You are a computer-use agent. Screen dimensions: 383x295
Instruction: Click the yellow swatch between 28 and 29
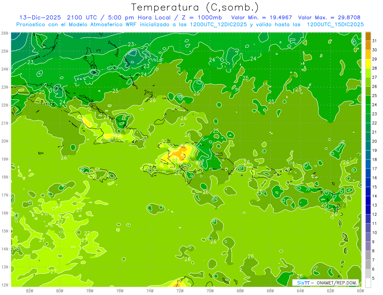pos(368,64)
